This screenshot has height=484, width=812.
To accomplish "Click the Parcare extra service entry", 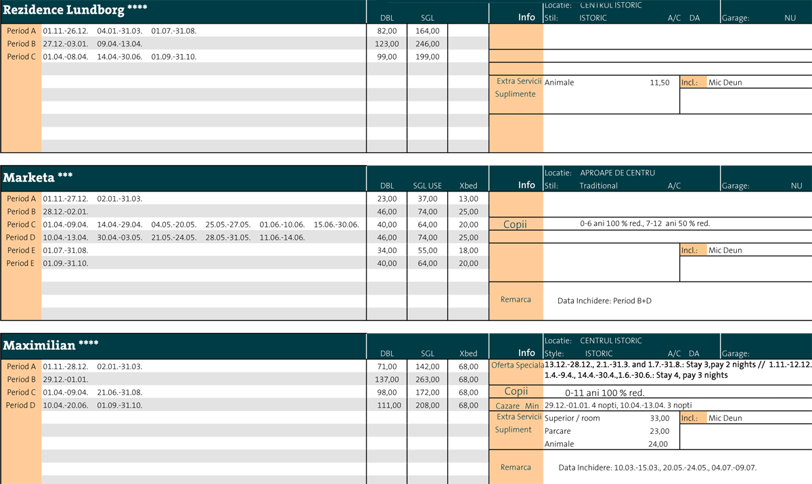I will 558,431.
